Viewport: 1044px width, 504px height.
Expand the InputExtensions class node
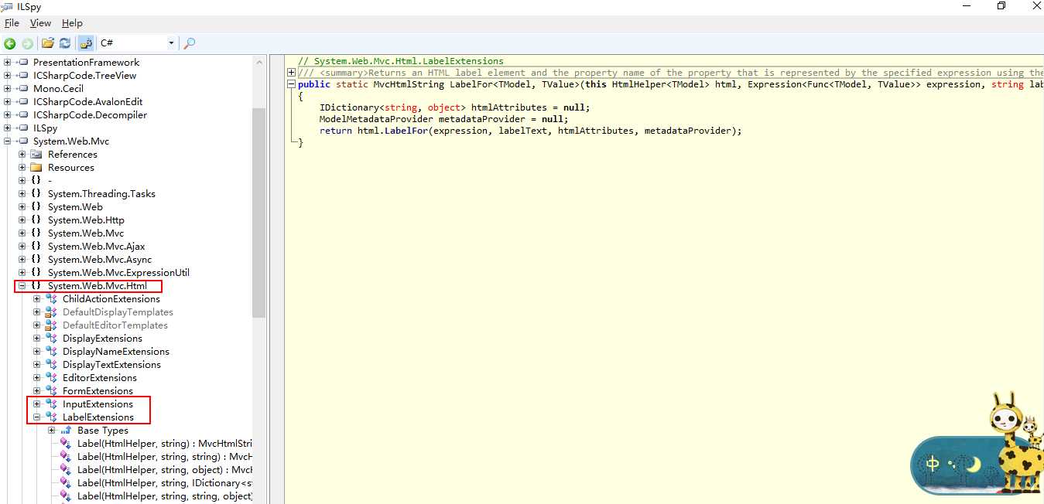(x=37, y=404)
